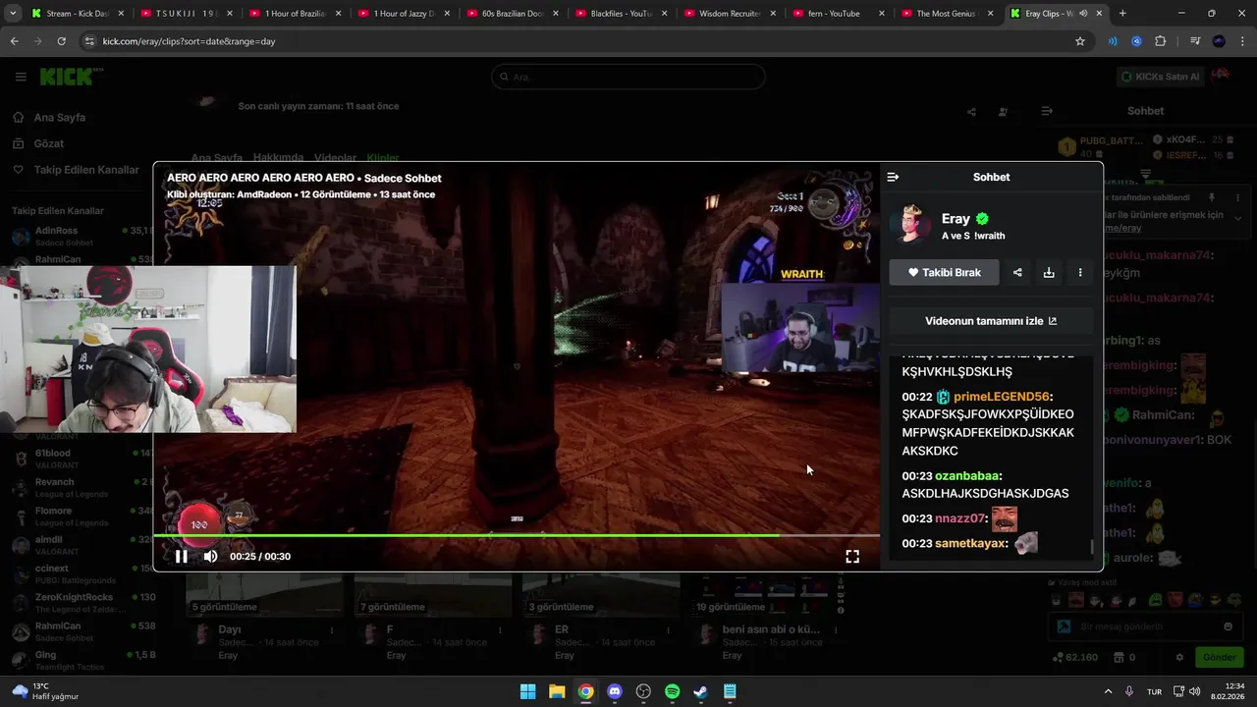The image size is (1257, 707).
Task: Open Chrome media control icon
Action: coord(1195,41)
